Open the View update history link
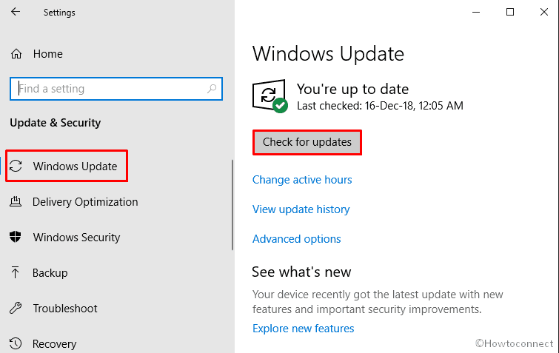This screenshot has height=353, width=559. (x=301, y=209)
